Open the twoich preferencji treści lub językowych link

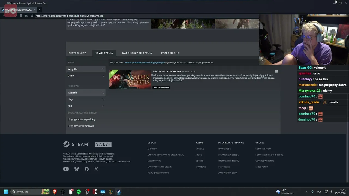(x=145, y=63)
